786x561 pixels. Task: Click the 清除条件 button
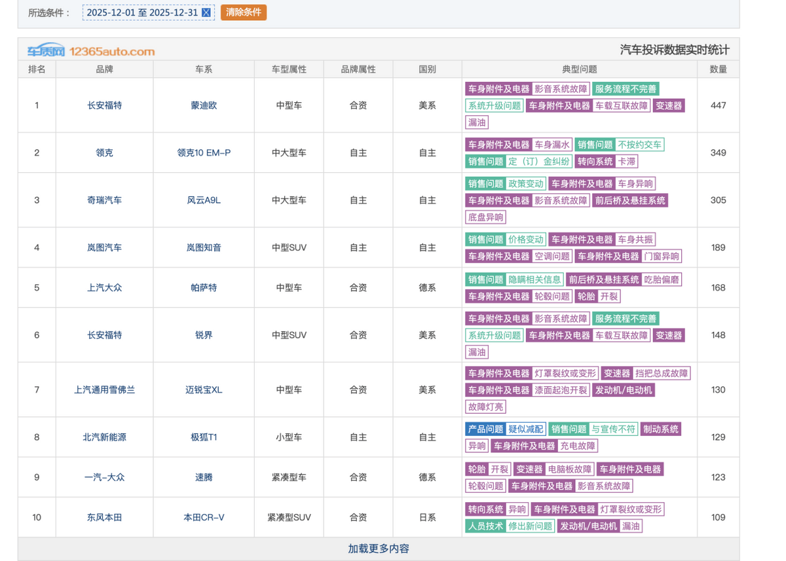coord(244,12)
